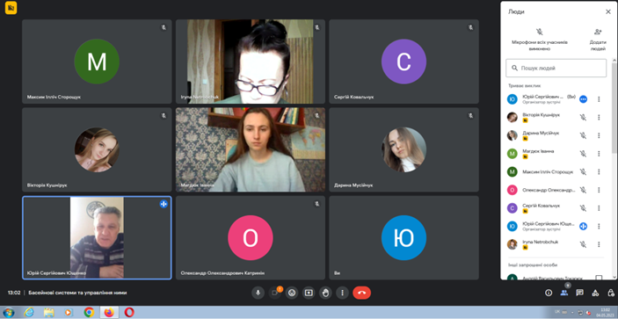
Task: Mute Магдюк Іванна in the people list
Action: pos(583,154)
